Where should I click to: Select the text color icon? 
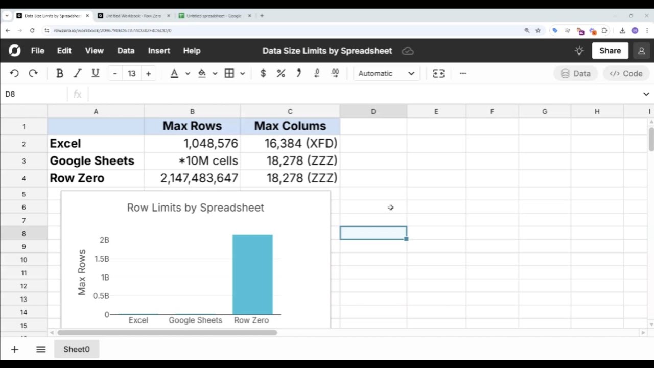pos(174,73)
